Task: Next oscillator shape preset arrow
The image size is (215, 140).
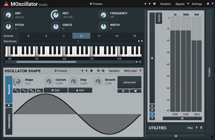Action: pos(87,71)
